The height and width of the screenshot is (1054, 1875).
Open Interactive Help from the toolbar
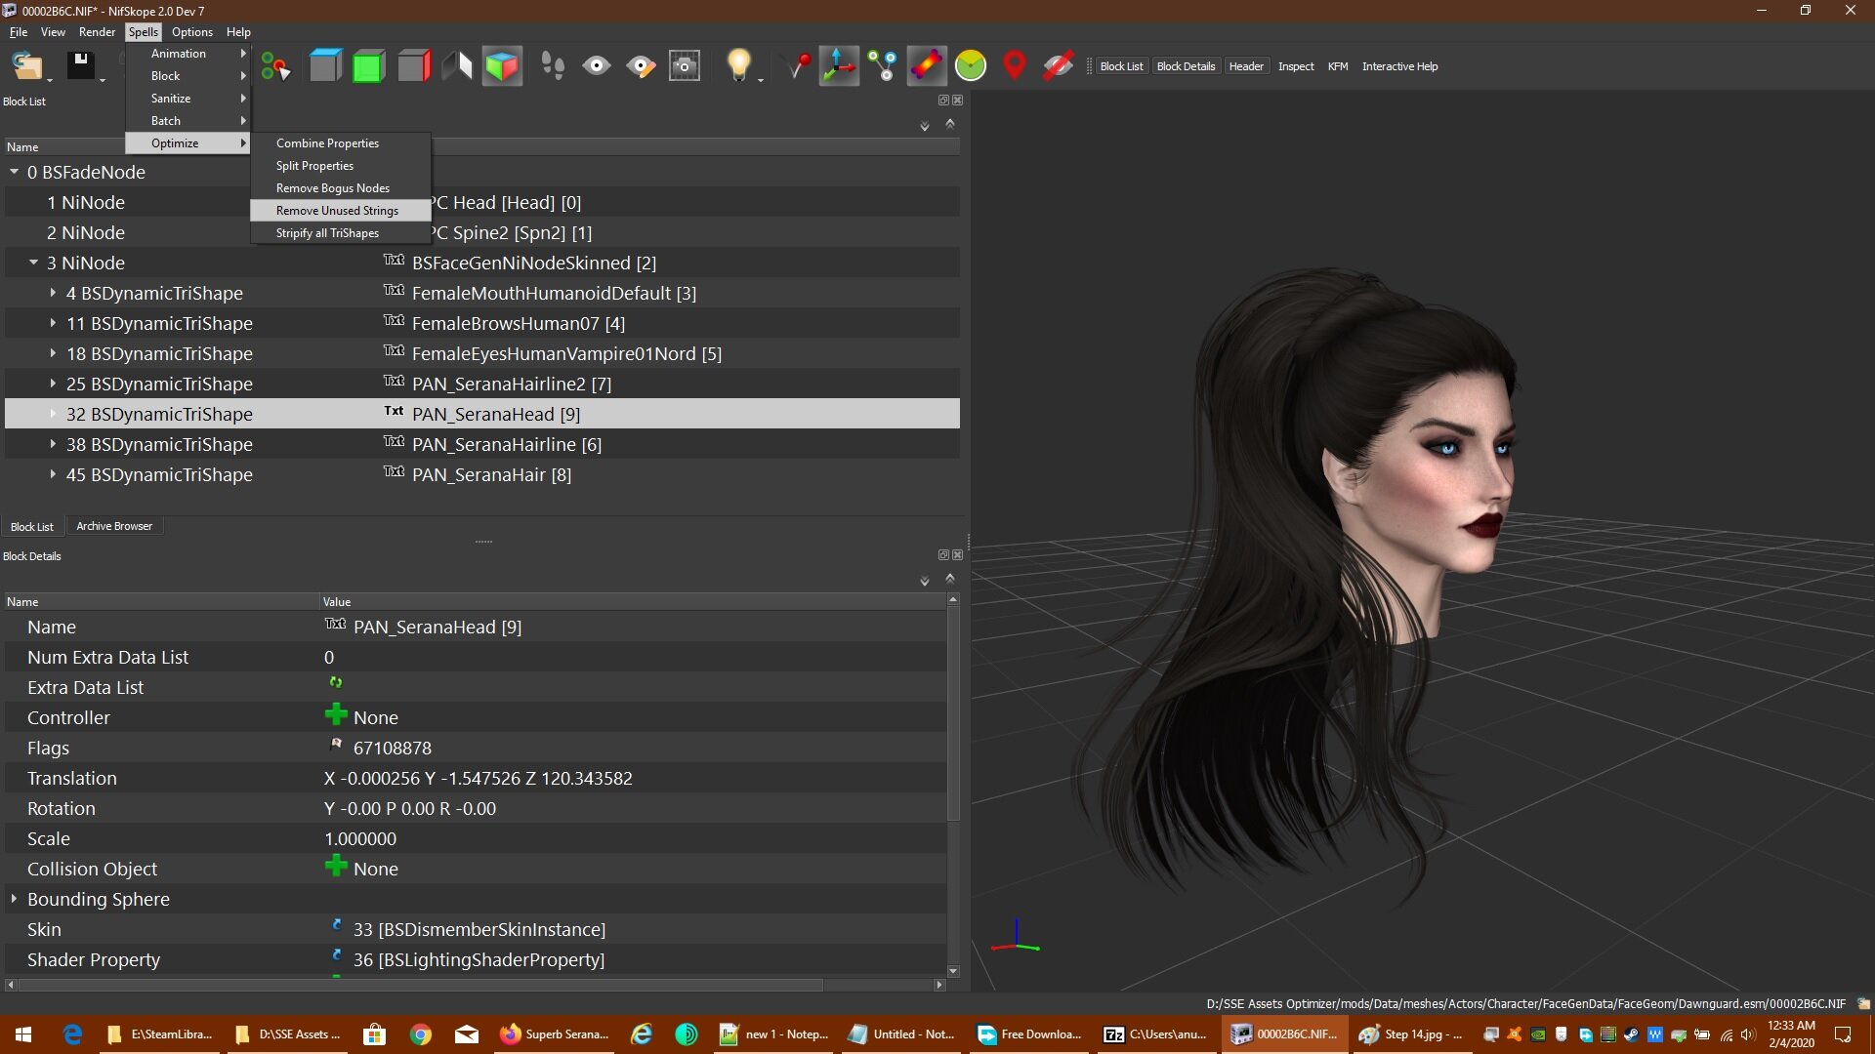click(x=1399, y=66)
